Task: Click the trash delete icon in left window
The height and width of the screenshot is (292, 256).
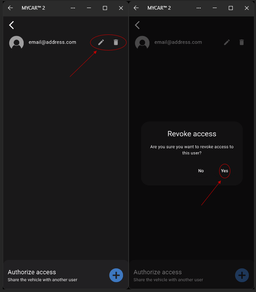Action: pyautogui.click(x=116, y=42)
